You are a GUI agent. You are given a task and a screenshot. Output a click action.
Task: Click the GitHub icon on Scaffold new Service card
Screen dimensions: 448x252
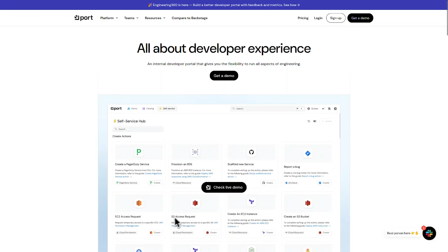[x=251, y=152]
